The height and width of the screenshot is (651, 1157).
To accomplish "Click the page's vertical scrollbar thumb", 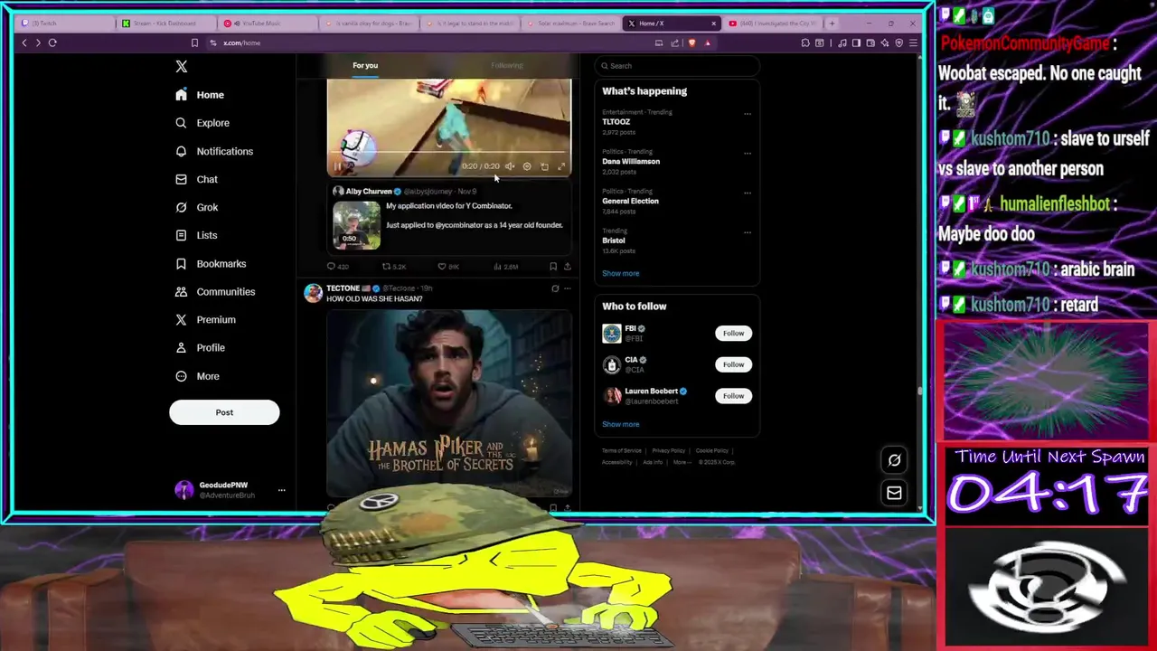I will (x=920, y=391).
